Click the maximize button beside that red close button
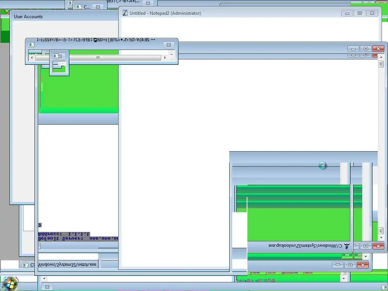The image size is (388, 291). point(366,49)
